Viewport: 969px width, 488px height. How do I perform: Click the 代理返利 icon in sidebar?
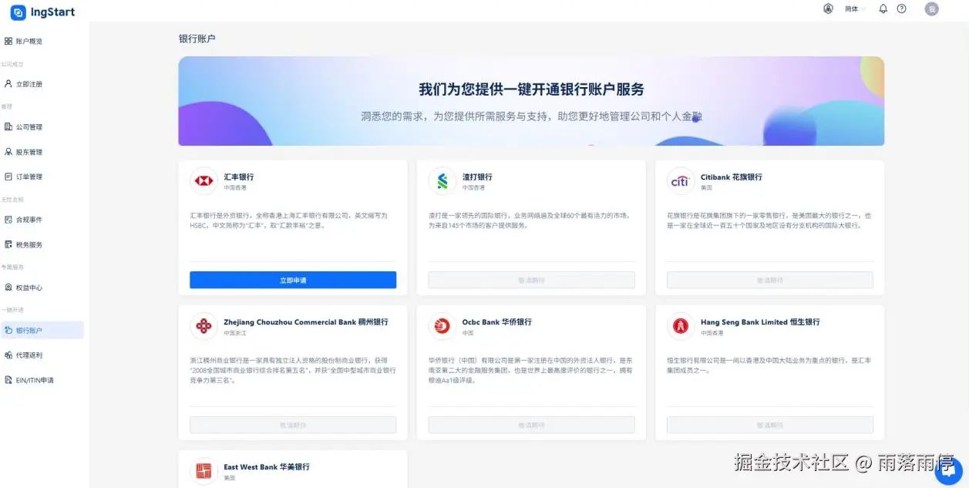coord(8,355)
